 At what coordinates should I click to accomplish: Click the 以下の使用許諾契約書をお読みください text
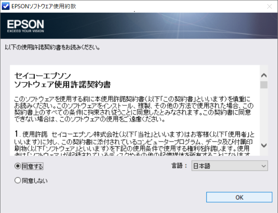(x=52, y=47)
